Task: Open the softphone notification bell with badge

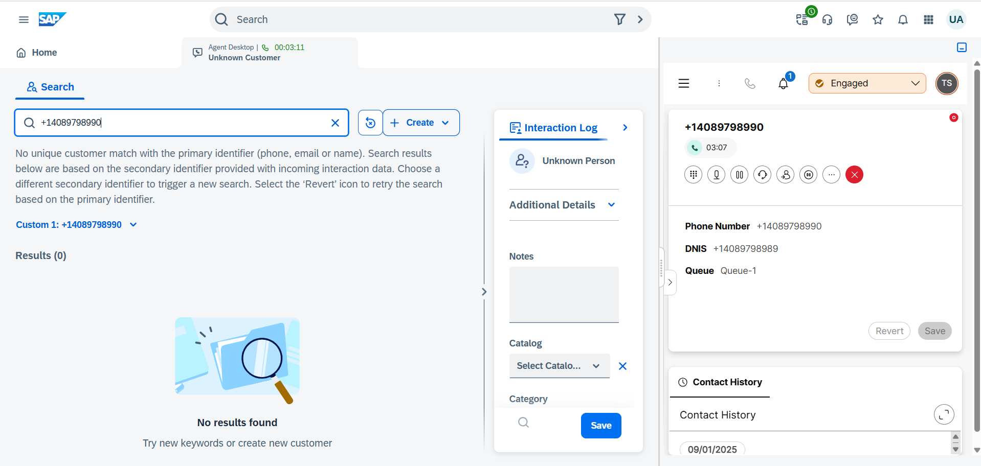Action: pyautogui.click(x=783, y=83)
